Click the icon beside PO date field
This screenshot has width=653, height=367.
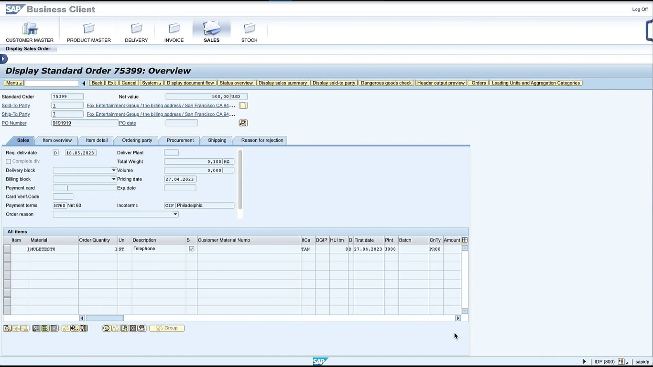(243, 123)
